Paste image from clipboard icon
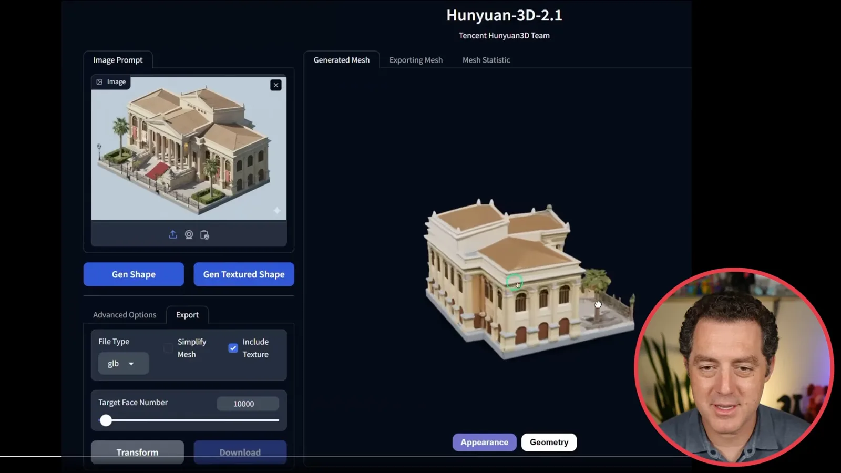Image resolution: width=841 pixels, height=473 pixels. pos(204,234)
